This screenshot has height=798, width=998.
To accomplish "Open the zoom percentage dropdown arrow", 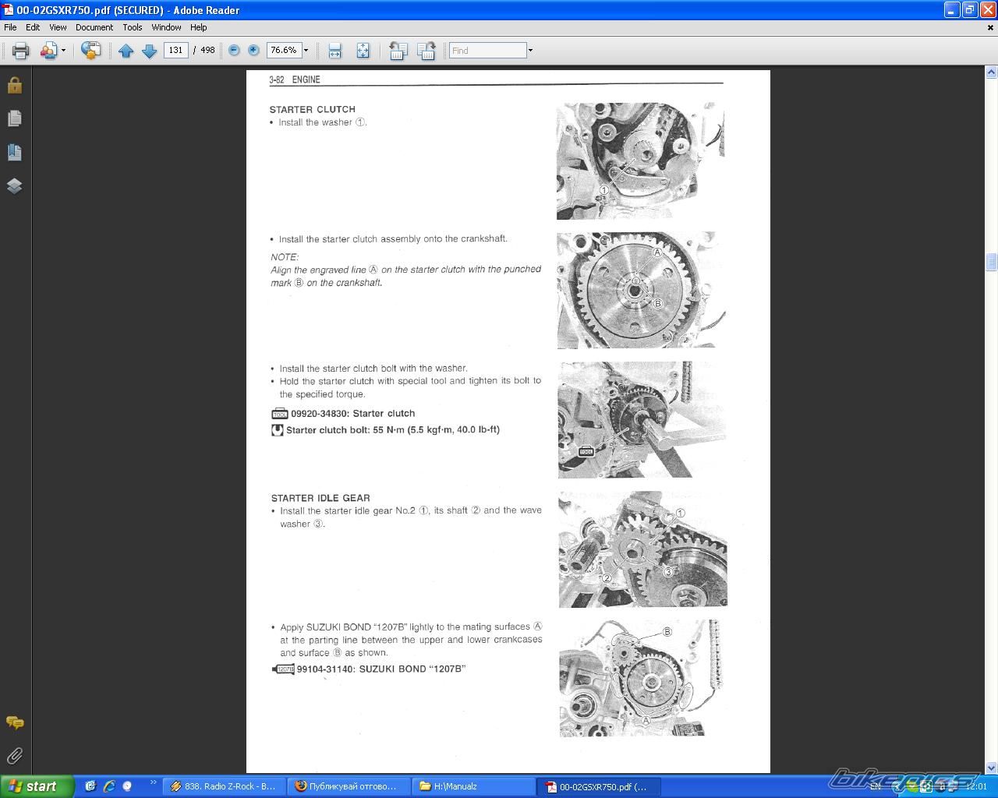I will [306, 51].
